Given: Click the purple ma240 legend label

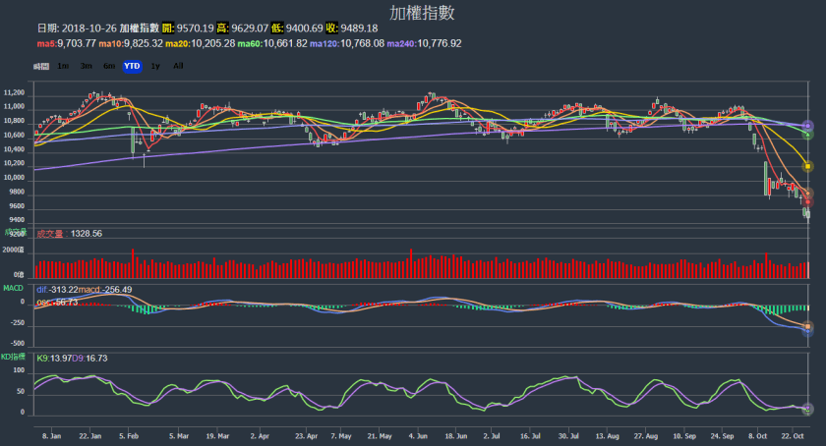Looking at the screenshot, I should (424, 44).
